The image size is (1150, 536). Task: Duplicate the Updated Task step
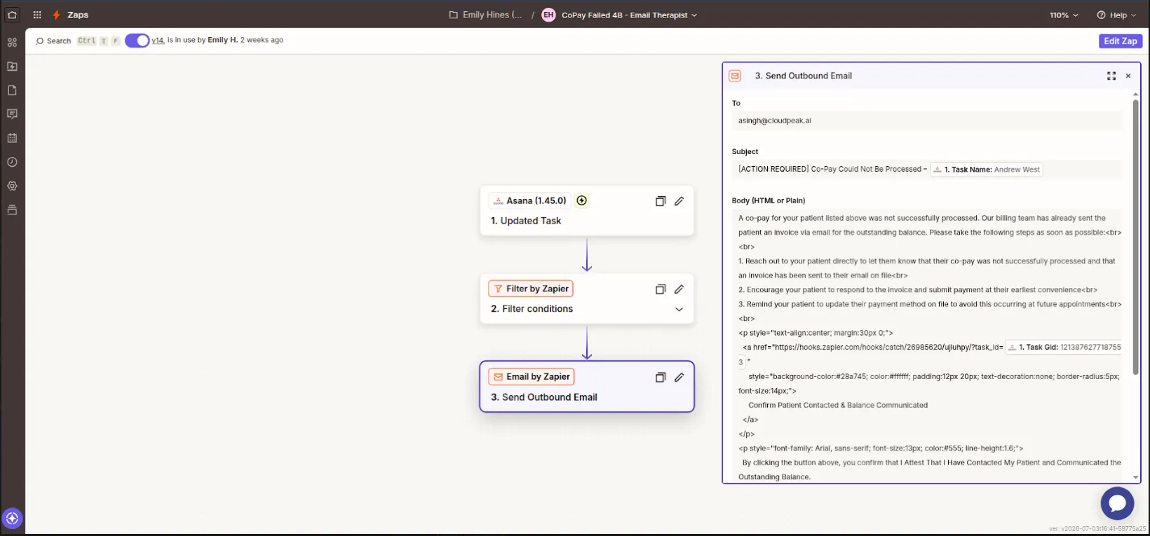660,201
